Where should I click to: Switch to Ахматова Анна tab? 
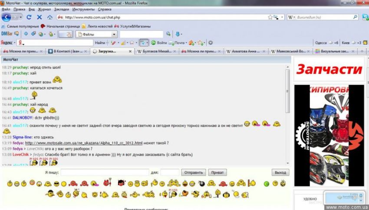coord(245,51)
